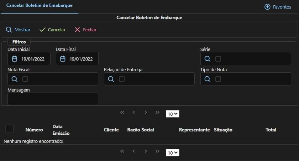299x161 pixels.
Task: Click search icon in Relação de Entrega field
Action: pos(111,79)
